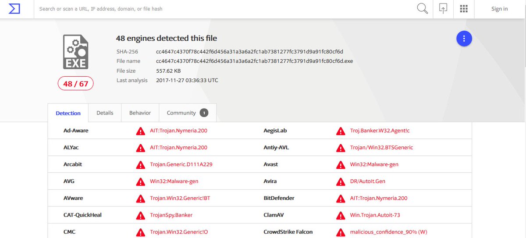Click warning icon in Avira row

341,181
